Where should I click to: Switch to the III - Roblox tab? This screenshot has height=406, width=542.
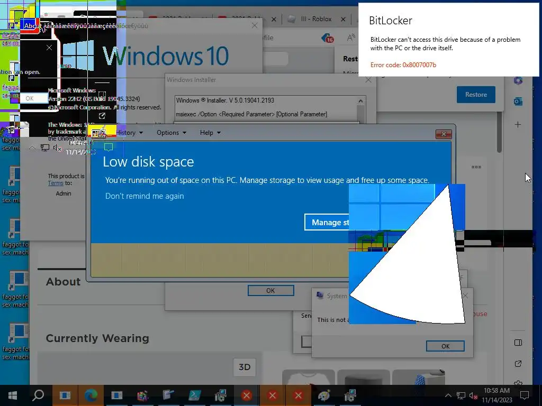(316, 19)
